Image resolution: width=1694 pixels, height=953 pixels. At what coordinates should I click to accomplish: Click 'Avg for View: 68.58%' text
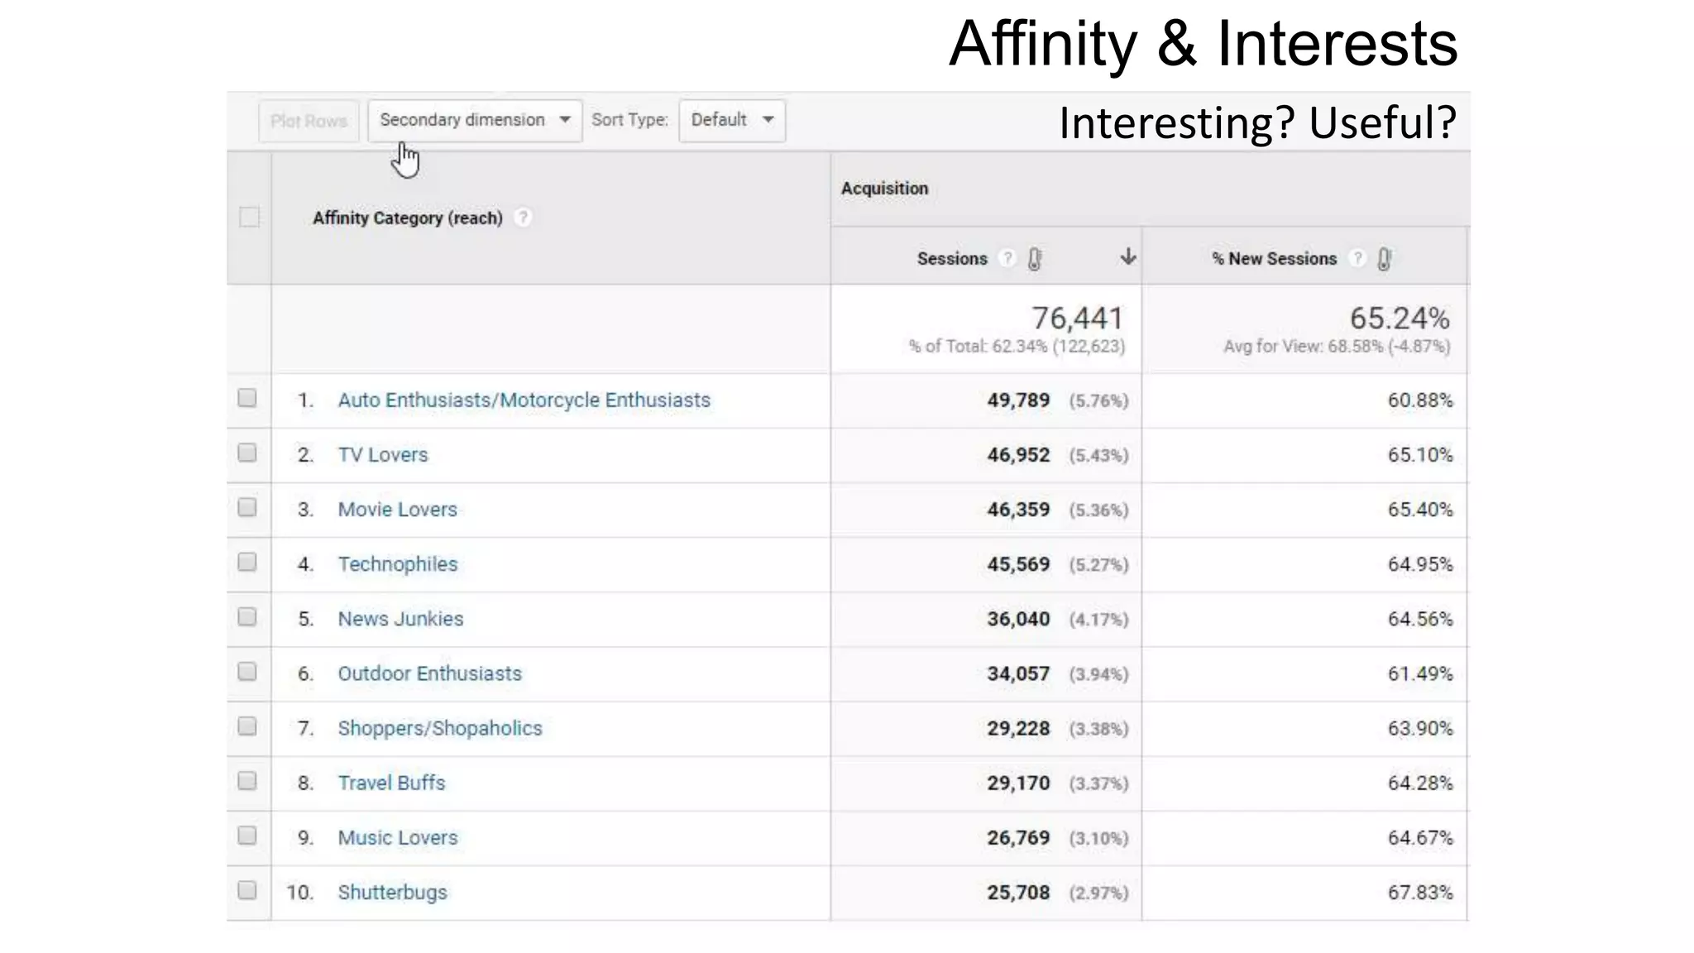click(x=1303, y=347)
